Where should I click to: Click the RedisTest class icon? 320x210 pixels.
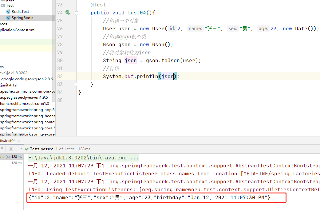(8, 12)
